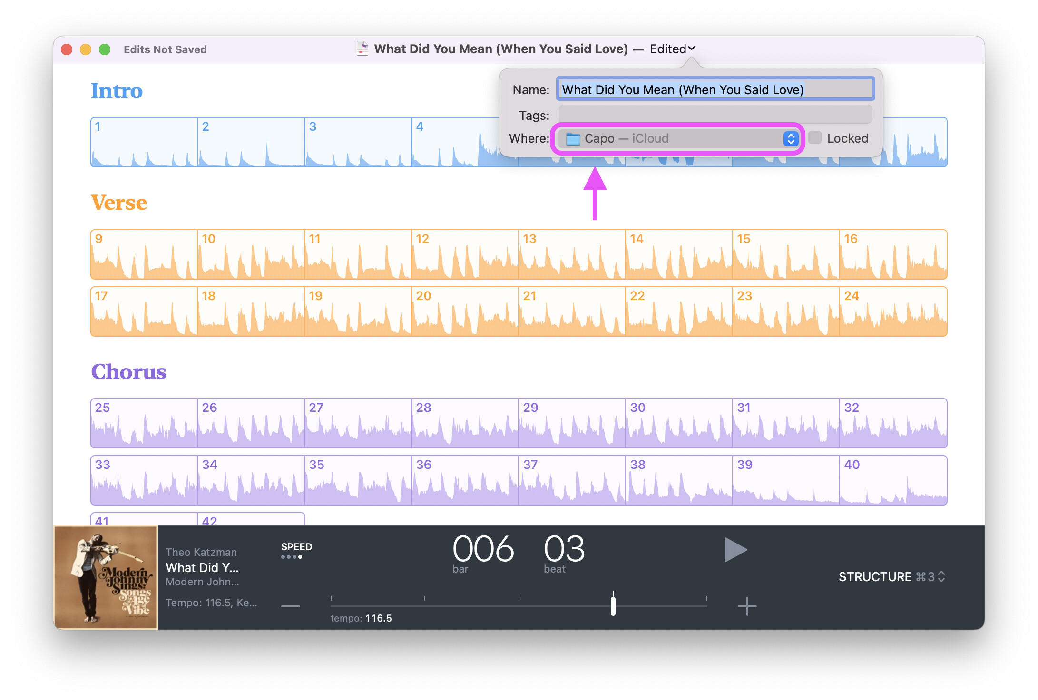Click the Tempo: 116.5 info line
The image size is (1038, 700).
[x=211, y=603]
